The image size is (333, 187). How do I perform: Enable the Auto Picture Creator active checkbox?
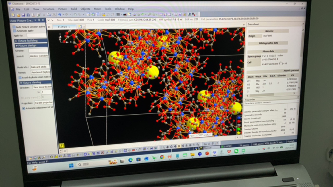(x=14, y=27)
